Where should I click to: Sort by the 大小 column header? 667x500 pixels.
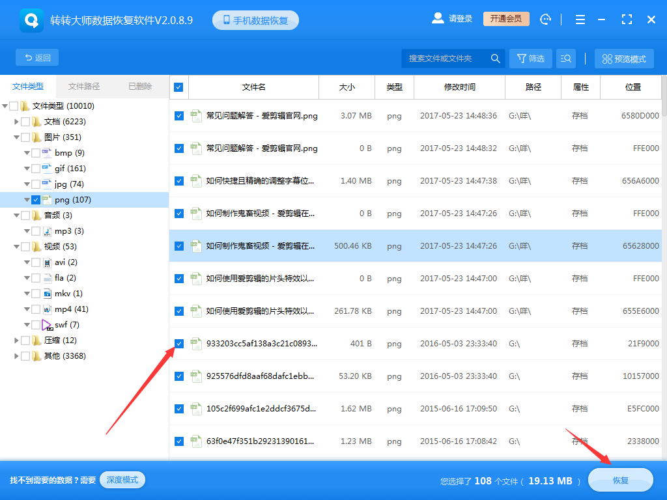pyautogui.click(x=347, y=87)
